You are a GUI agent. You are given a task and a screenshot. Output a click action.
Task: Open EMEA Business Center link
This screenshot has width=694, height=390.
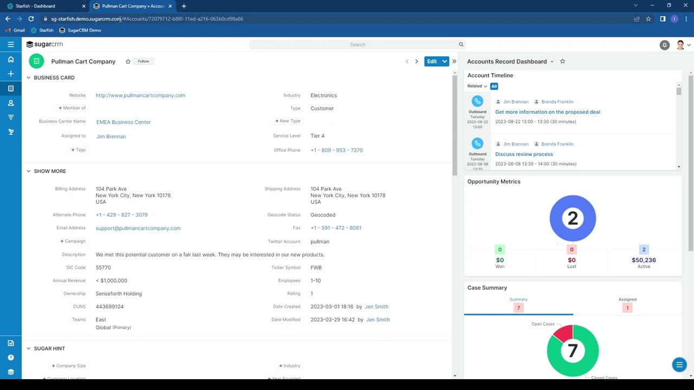124,122
